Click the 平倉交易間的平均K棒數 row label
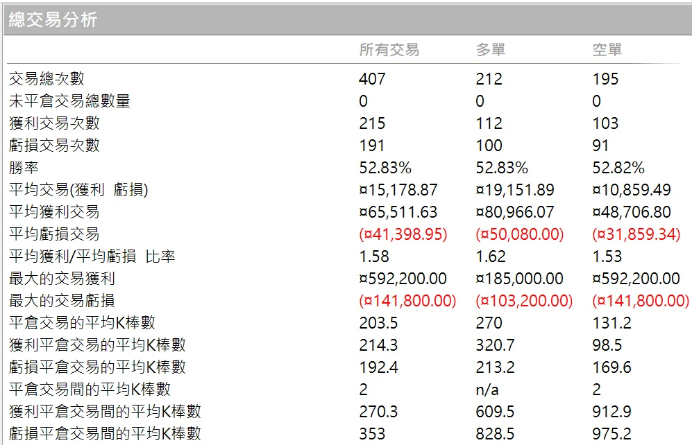This screenshot has width=692, height=445. tap(90, 390)
